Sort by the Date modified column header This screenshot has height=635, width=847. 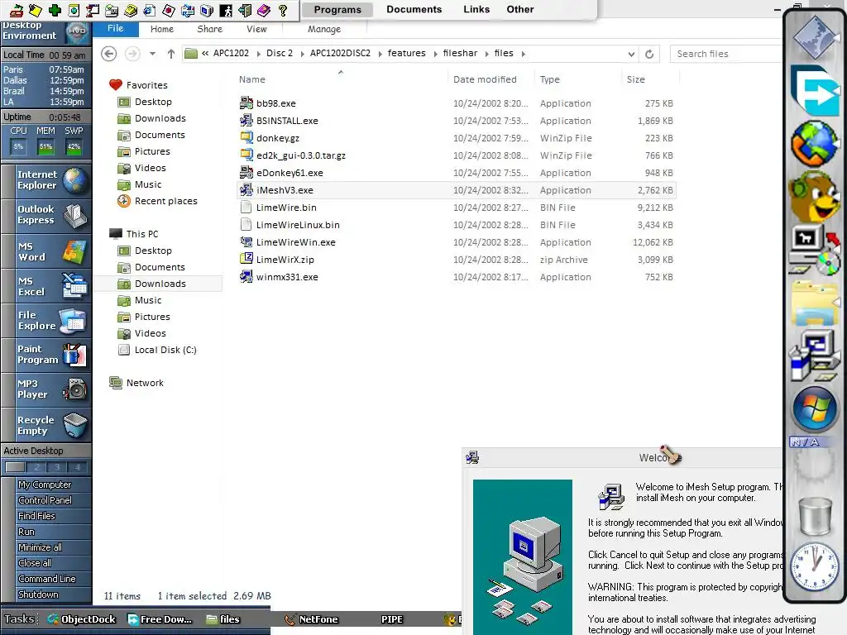click(485, 79)
